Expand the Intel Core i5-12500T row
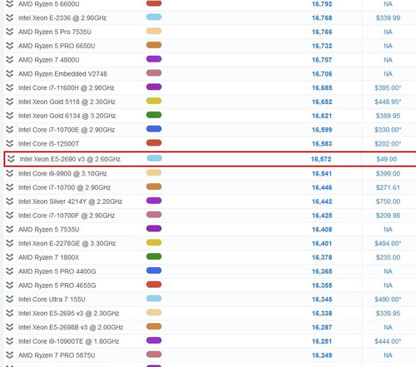 [x=10, y=143]
